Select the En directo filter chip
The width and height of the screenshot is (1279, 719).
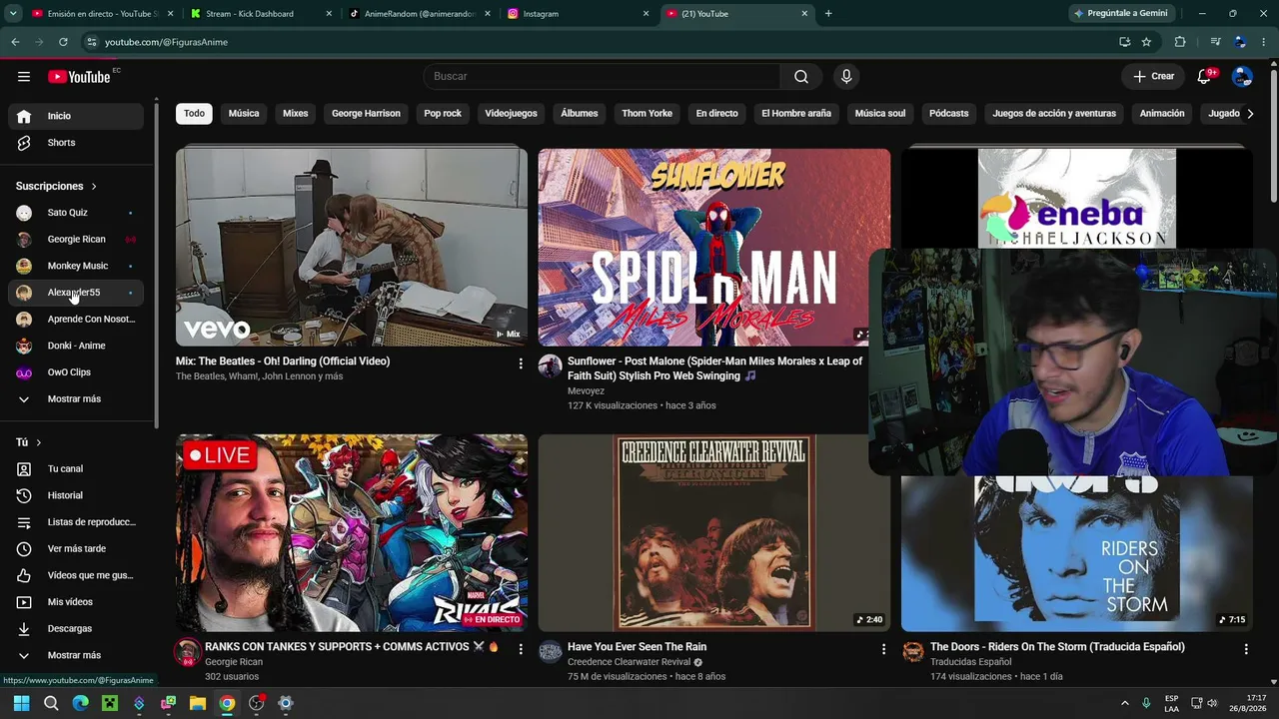pyautogui.click(x=716, y=114)
